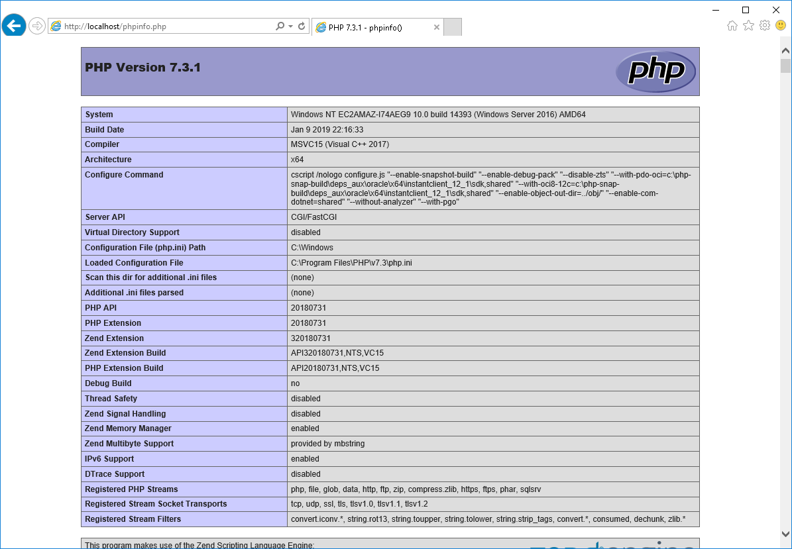This screenshot has width=792, height=549.
Task: Click the PHP logo image
Action: click(x=655, y=72)
